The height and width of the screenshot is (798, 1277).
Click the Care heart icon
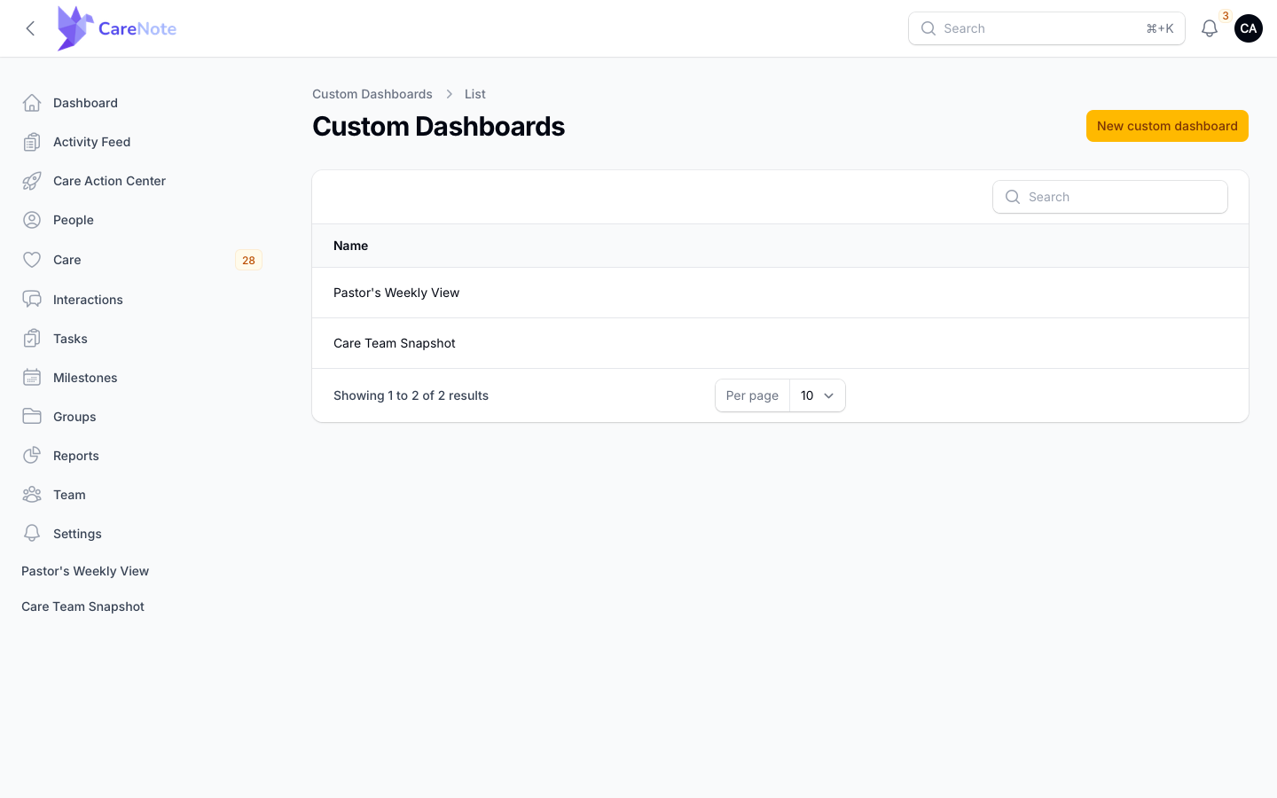pos(32,260)
